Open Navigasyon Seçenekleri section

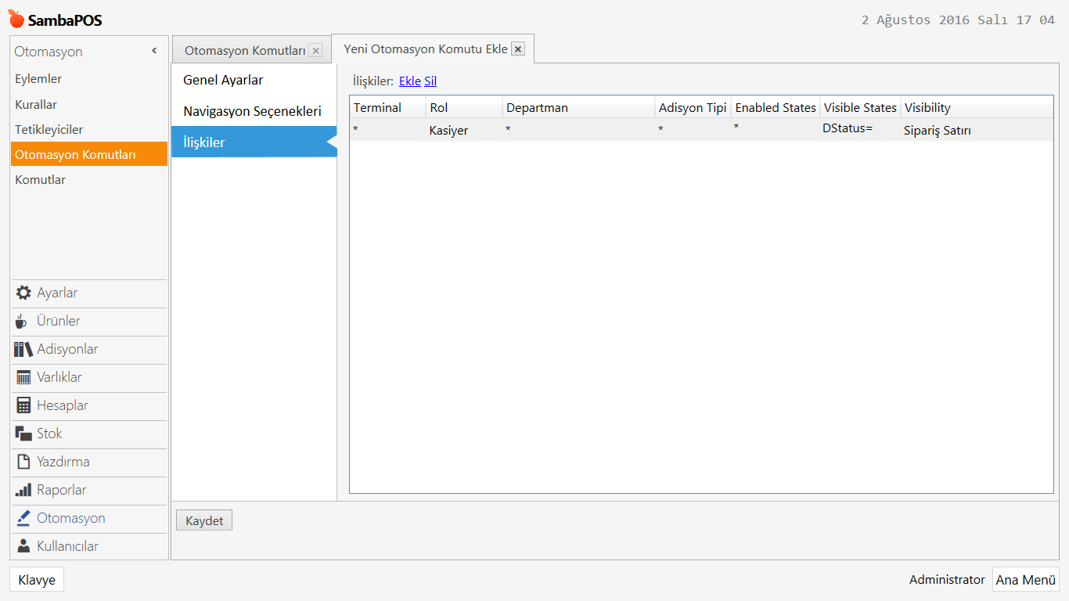click(254, 111)
